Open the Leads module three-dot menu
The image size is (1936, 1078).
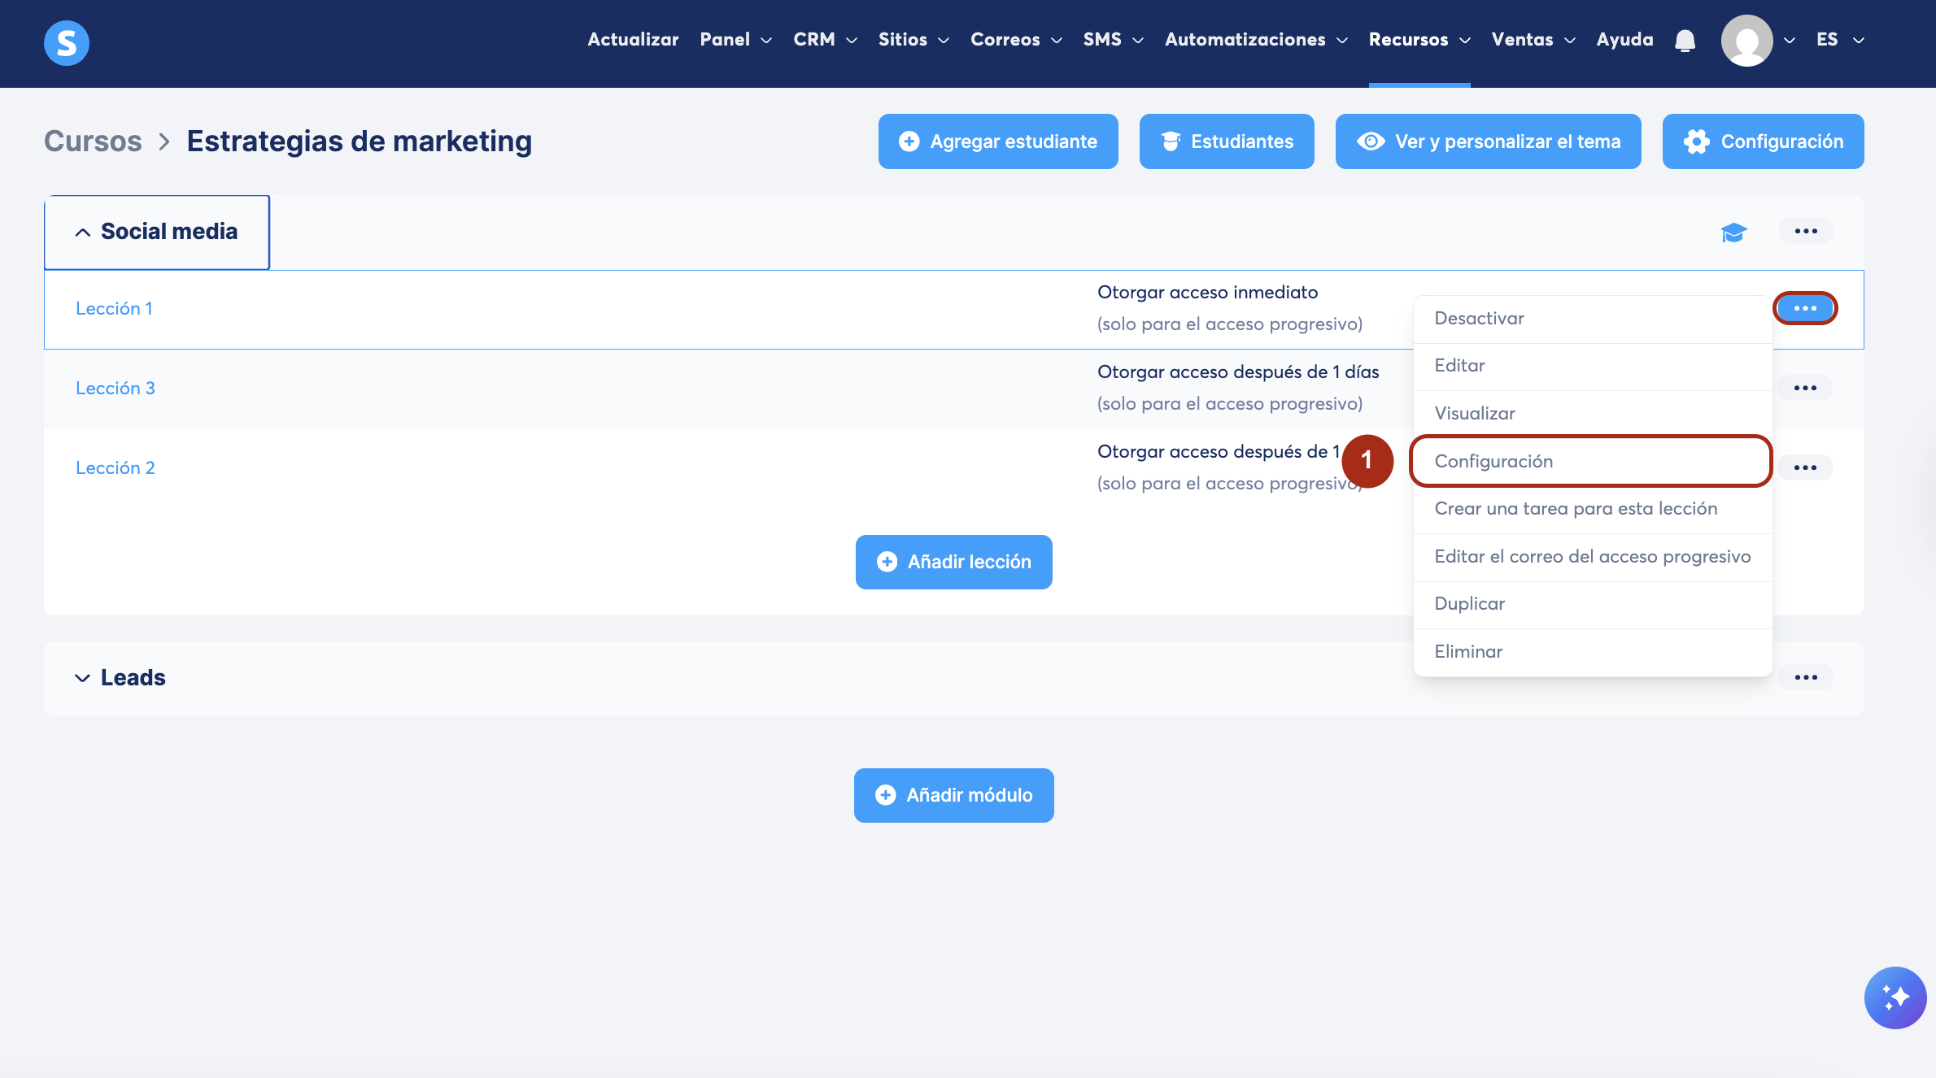1805,678
